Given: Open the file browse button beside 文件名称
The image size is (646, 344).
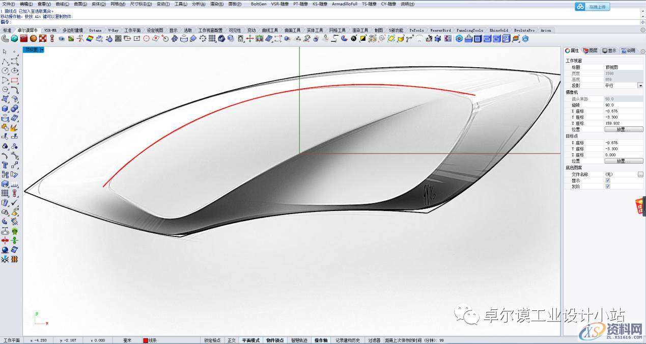Looking at the screenshot, I should click(x=640, y=174).
